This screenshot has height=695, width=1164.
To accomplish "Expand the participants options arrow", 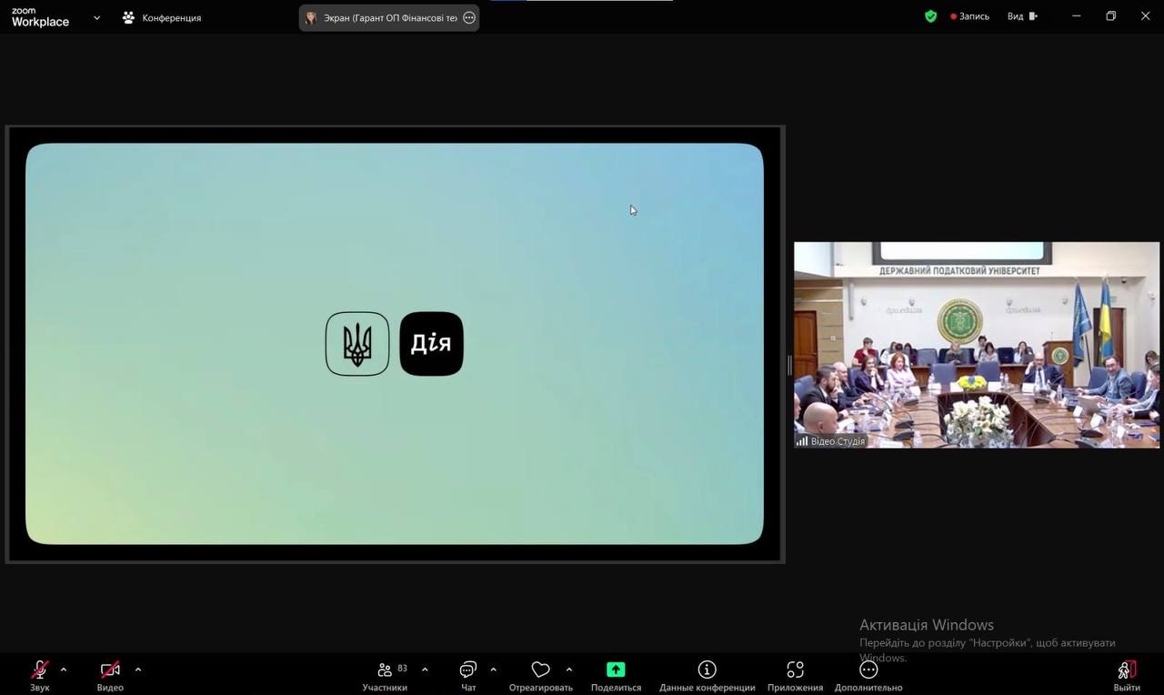I will click(x=425, y=670).
